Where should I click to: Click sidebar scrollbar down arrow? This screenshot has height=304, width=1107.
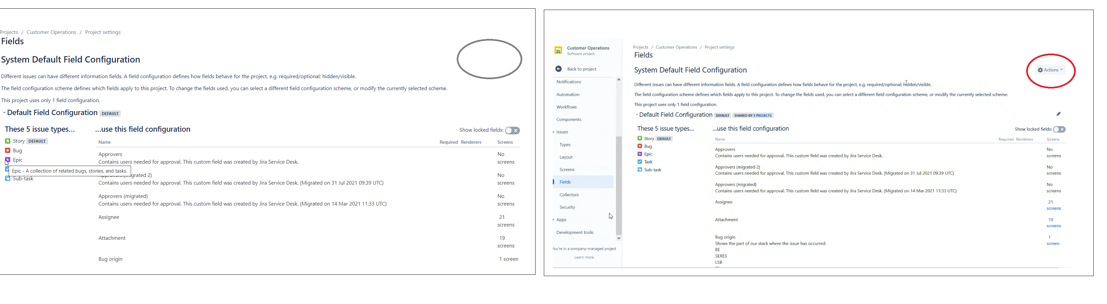click(x=619, y=238)
